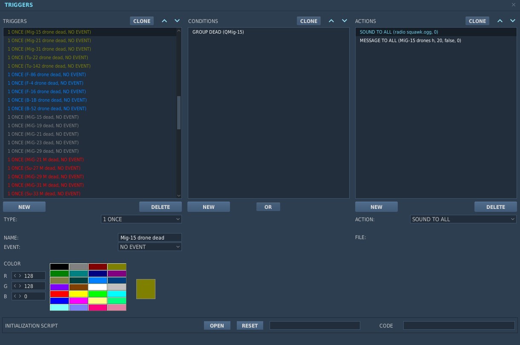Select trigger 'F-16 drone dead'

pyautogui.click(x=89, y=91)
